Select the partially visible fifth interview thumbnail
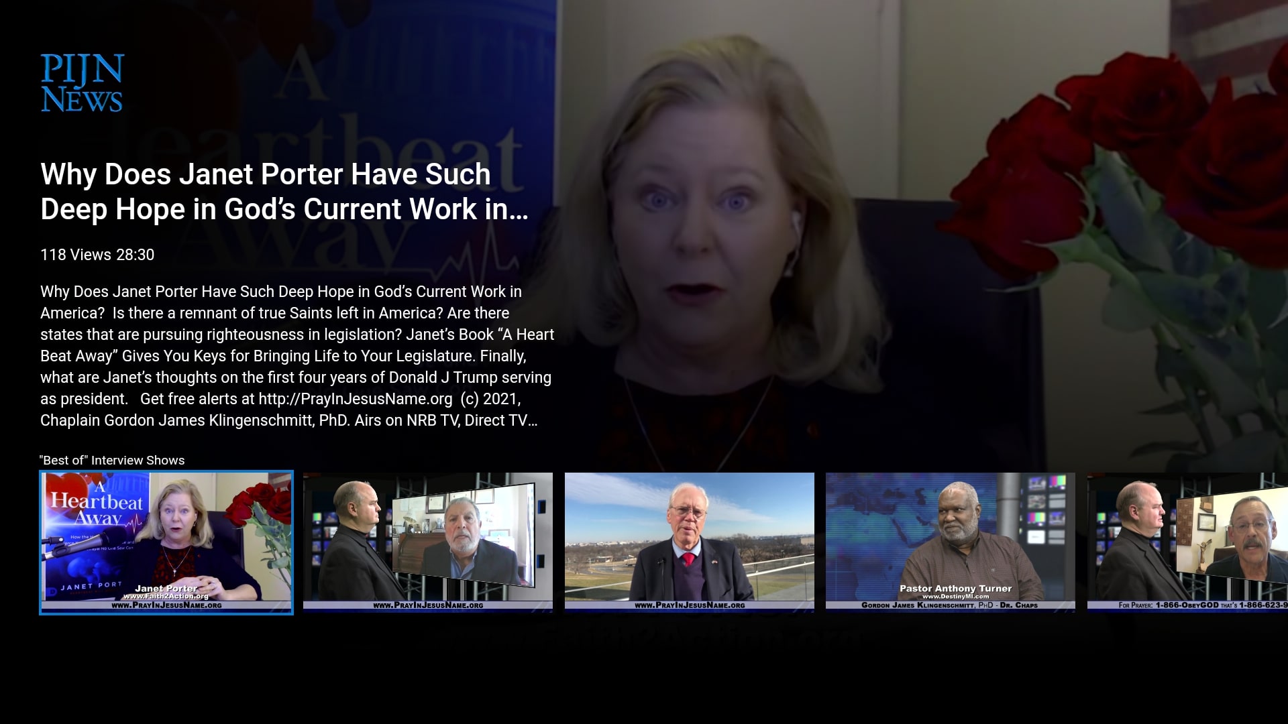The height and width of the screenshot is (724, 1288). pos(1187,542)
